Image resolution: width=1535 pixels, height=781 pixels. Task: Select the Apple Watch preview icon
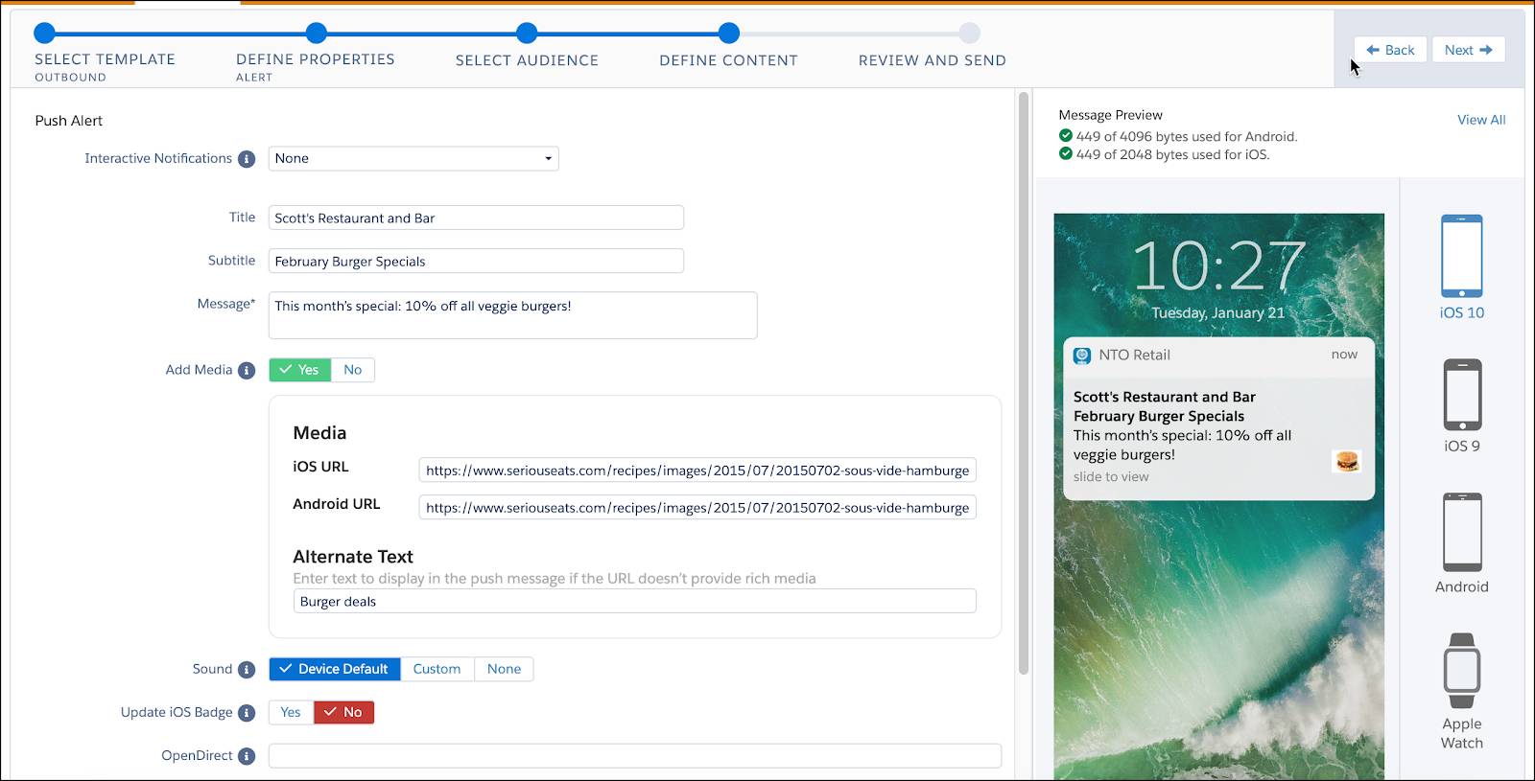click(1461, 671)
